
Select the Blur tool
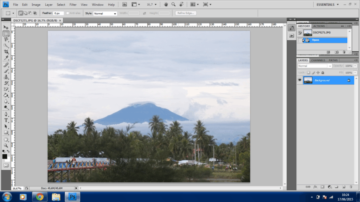[6, 101]
